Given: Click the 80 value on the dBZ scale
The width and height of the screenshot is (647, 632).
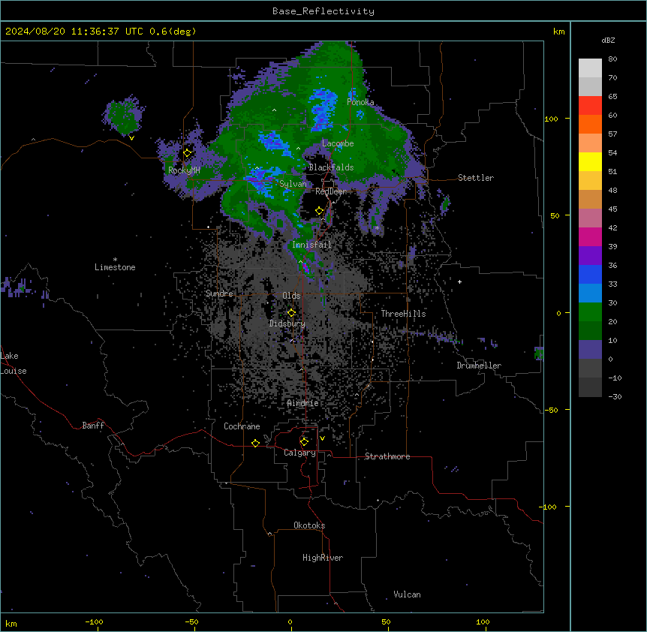Looking at the screenshot, I should click(612, 59).
